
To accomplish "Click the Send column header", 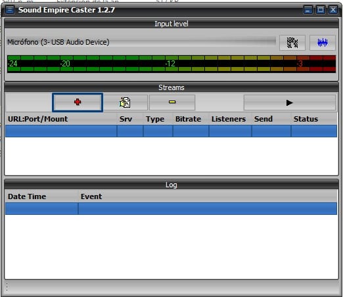I will click(x=271, y=119).
